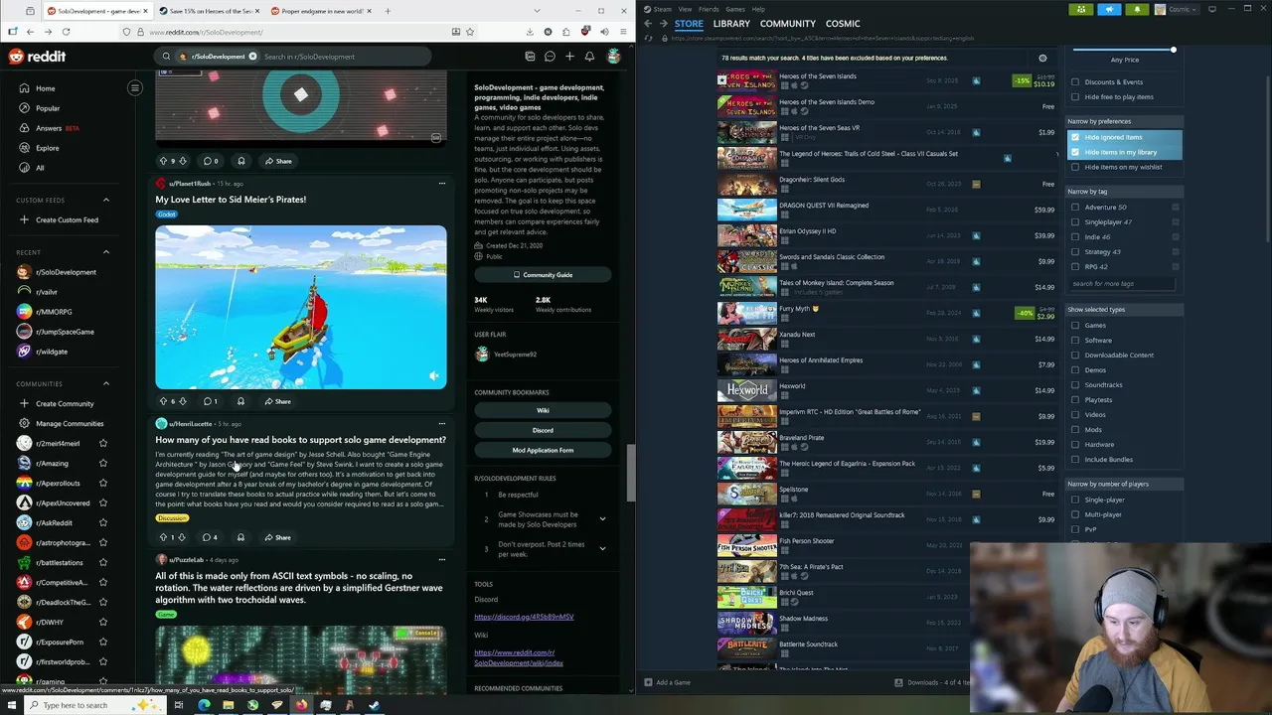Click the Discord community bookmark button
The width and height of the screenshot is (1272, 715).
coord(543,430)
